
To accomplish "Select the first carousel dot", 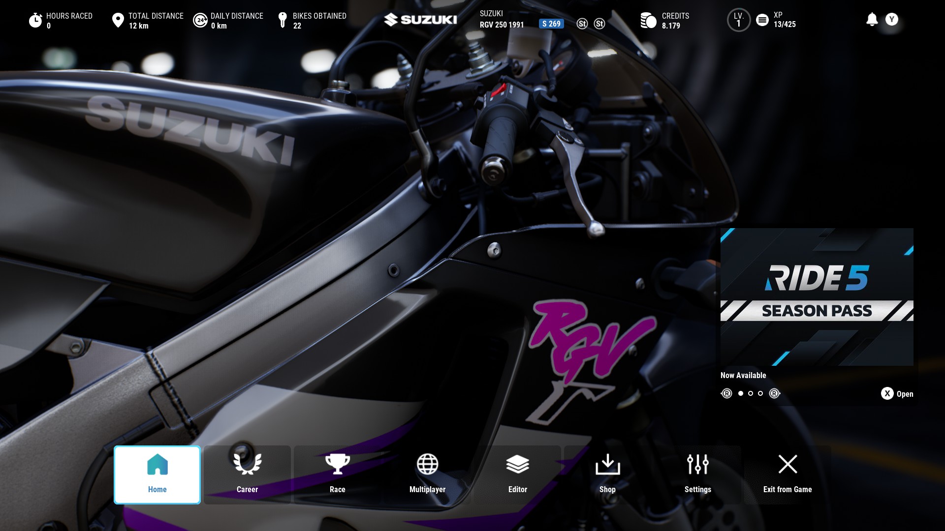I will 741,393.
